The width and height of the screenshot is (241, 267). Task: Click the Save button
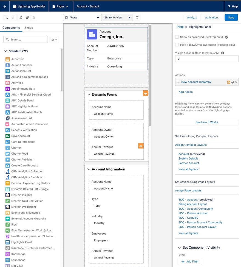click(x=231, y=18)
